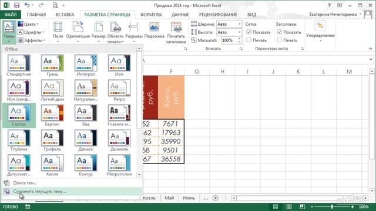Apply the Сектор theme

19,115
